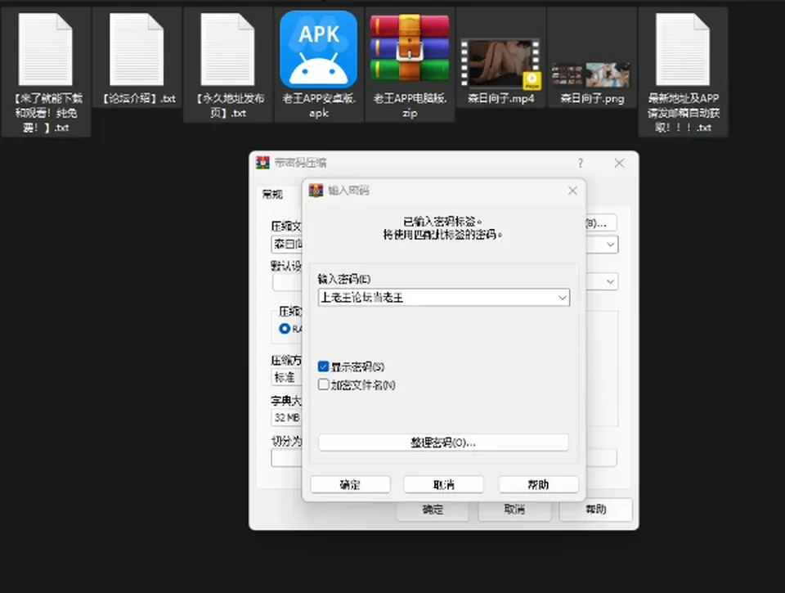Click the WinRAR icon in 带密码压缩 title bar
The width and height of the screenshot is (785, 593).
click(262, 163)
